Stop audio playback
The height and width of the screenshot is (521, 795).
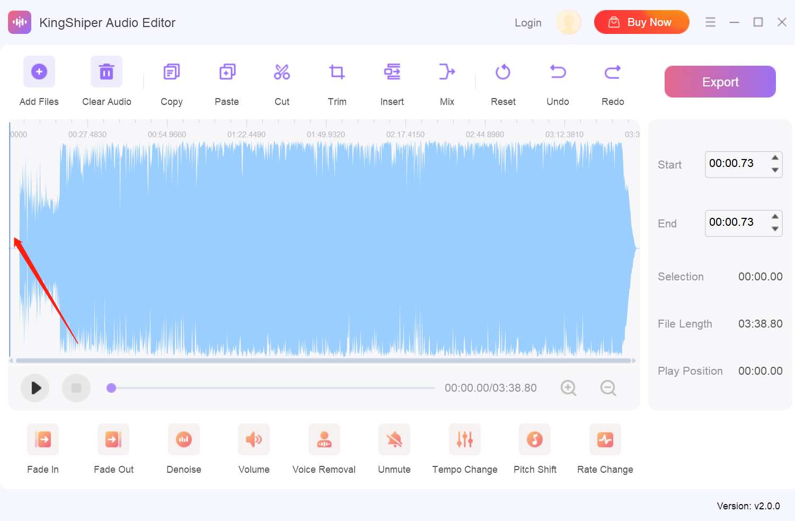click(76, 388)
